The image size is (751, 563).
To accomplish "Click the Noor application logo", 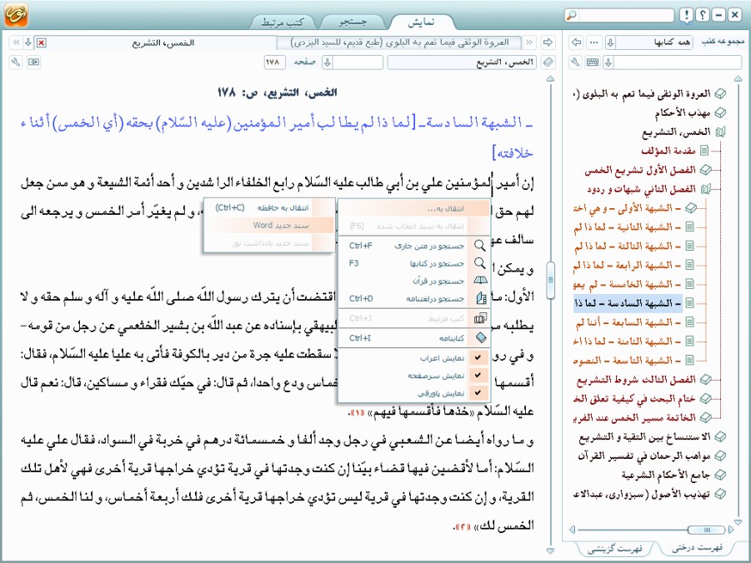I will coord(16,14).
